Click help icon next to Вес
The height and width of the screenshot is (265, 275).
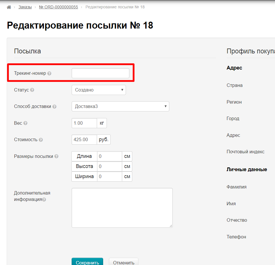point(25,123)
